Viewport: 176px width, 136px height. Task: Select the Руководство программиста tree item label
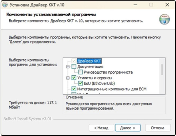tap(108, 72)
